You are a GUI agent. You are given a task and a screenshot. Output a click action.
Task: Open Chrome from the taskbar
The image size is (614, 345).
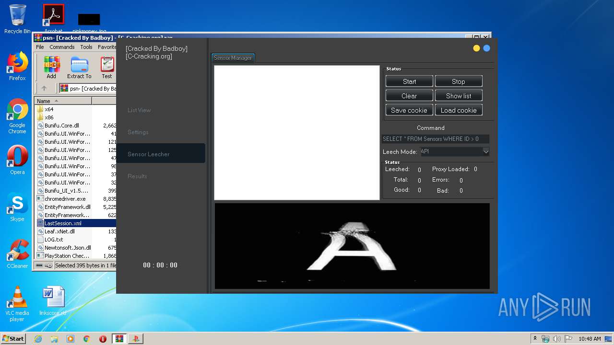coord(87,339)
